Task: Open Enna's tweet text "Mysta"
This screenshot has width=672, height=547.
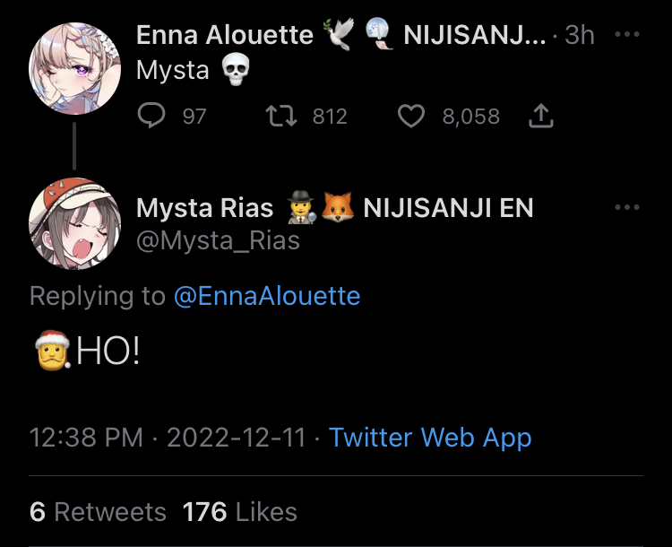Action: pos(172,70)
